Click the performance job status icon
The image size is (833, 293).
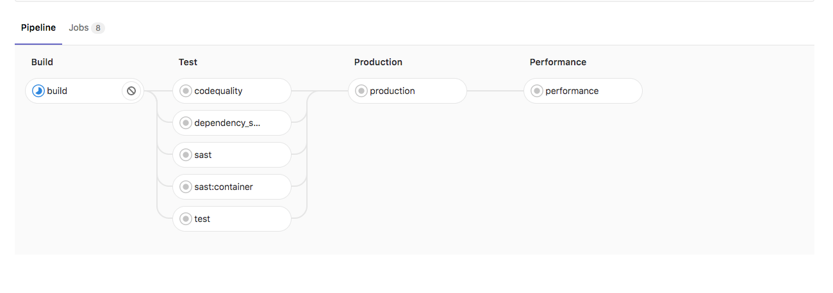[x=537, y=91]
